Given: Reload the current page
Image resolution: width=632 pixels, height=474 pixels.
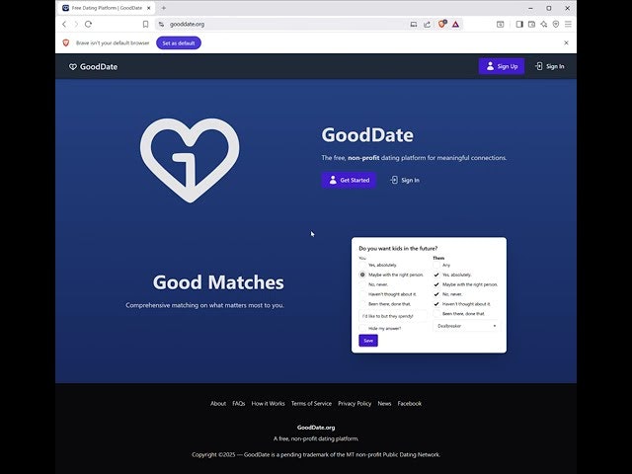Looking at the screenshot, I should (x=88, y=24).
